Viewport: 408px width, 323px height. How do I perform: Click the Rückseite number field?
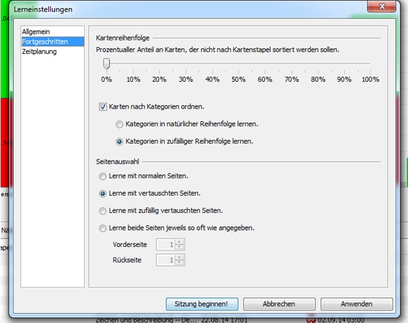tap(166, 260)
